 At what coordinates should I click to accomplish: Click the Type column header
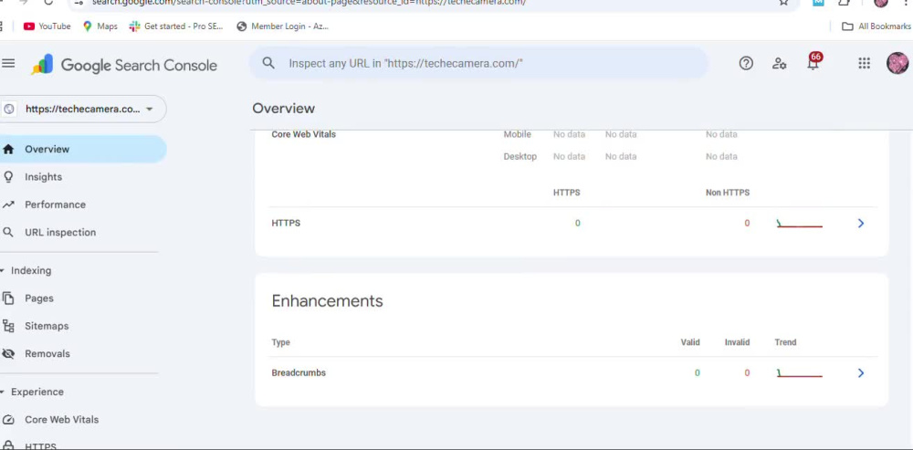(280, 342)
